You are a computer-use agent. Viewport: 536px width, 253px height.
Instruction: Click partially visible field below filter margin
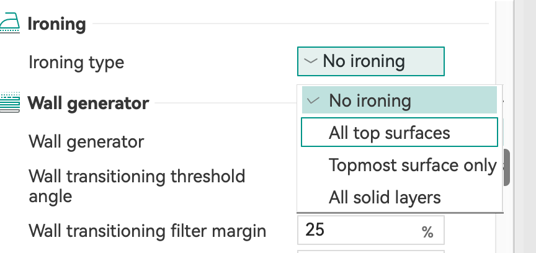click(371, 252)
